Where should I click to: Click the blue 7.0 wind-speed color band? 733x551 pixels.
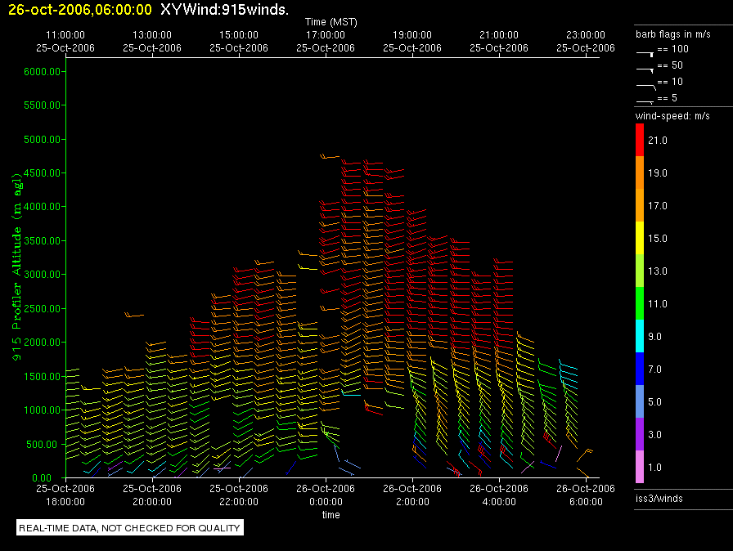pos(641,370)
